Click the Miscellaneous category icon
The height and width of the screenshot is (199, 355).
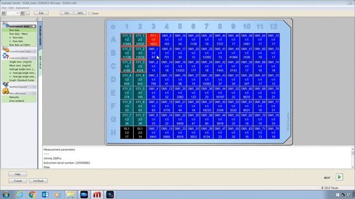tap(6, 91)
